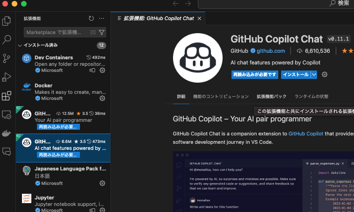Click the yellow macOS minimize button
354x212 pixels.
pos(14,4)
